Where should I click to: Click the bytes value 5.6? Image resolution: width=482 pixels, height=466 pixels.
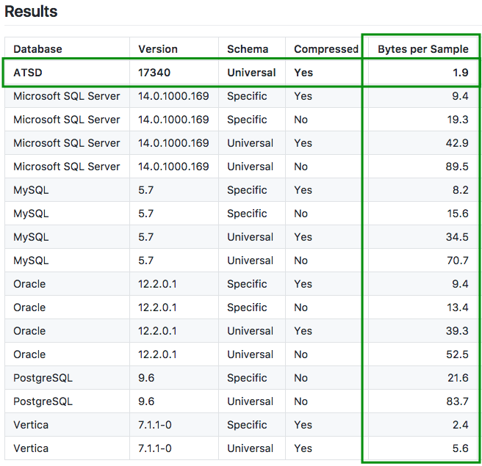(x=461, y=448)
